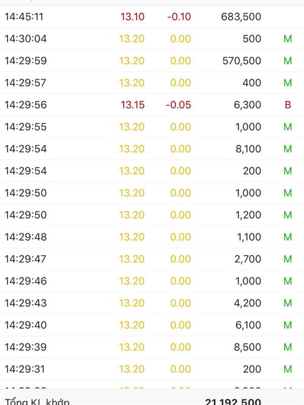
Task: Tap the 13.20 price at 14:29:43
Action: (x=132, y=303)
